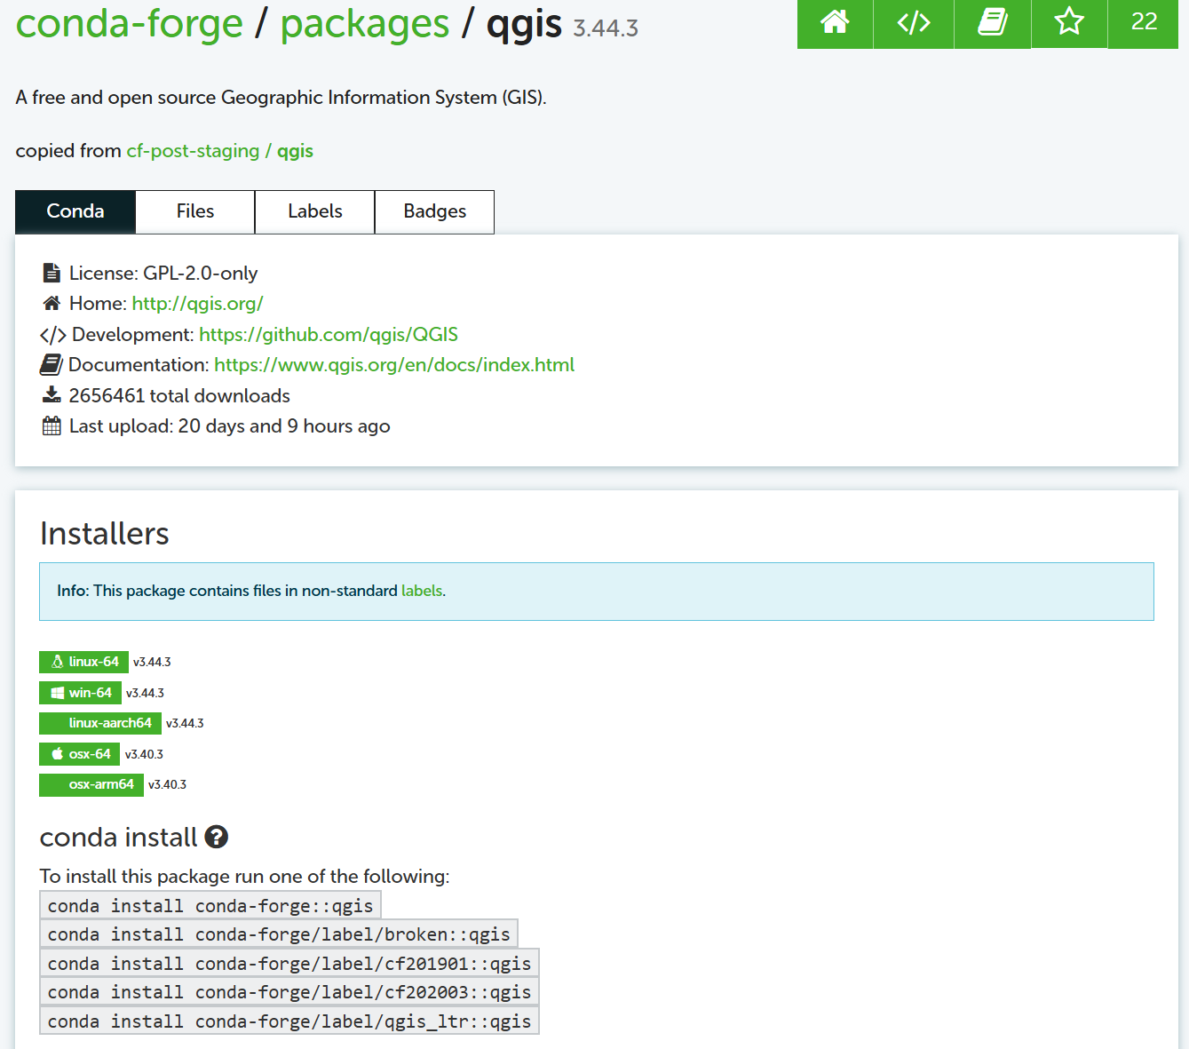Select the osx-64 installer badge

click(x=80, y=754)
